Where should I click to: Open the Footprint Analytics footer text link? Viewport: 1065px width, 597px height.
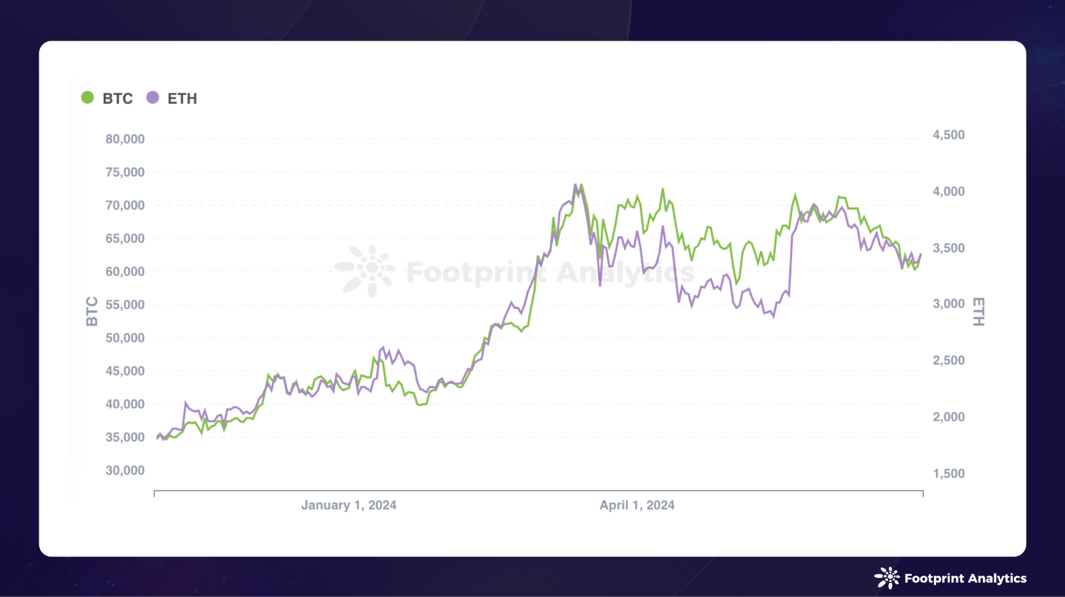[x=965, y=578]
